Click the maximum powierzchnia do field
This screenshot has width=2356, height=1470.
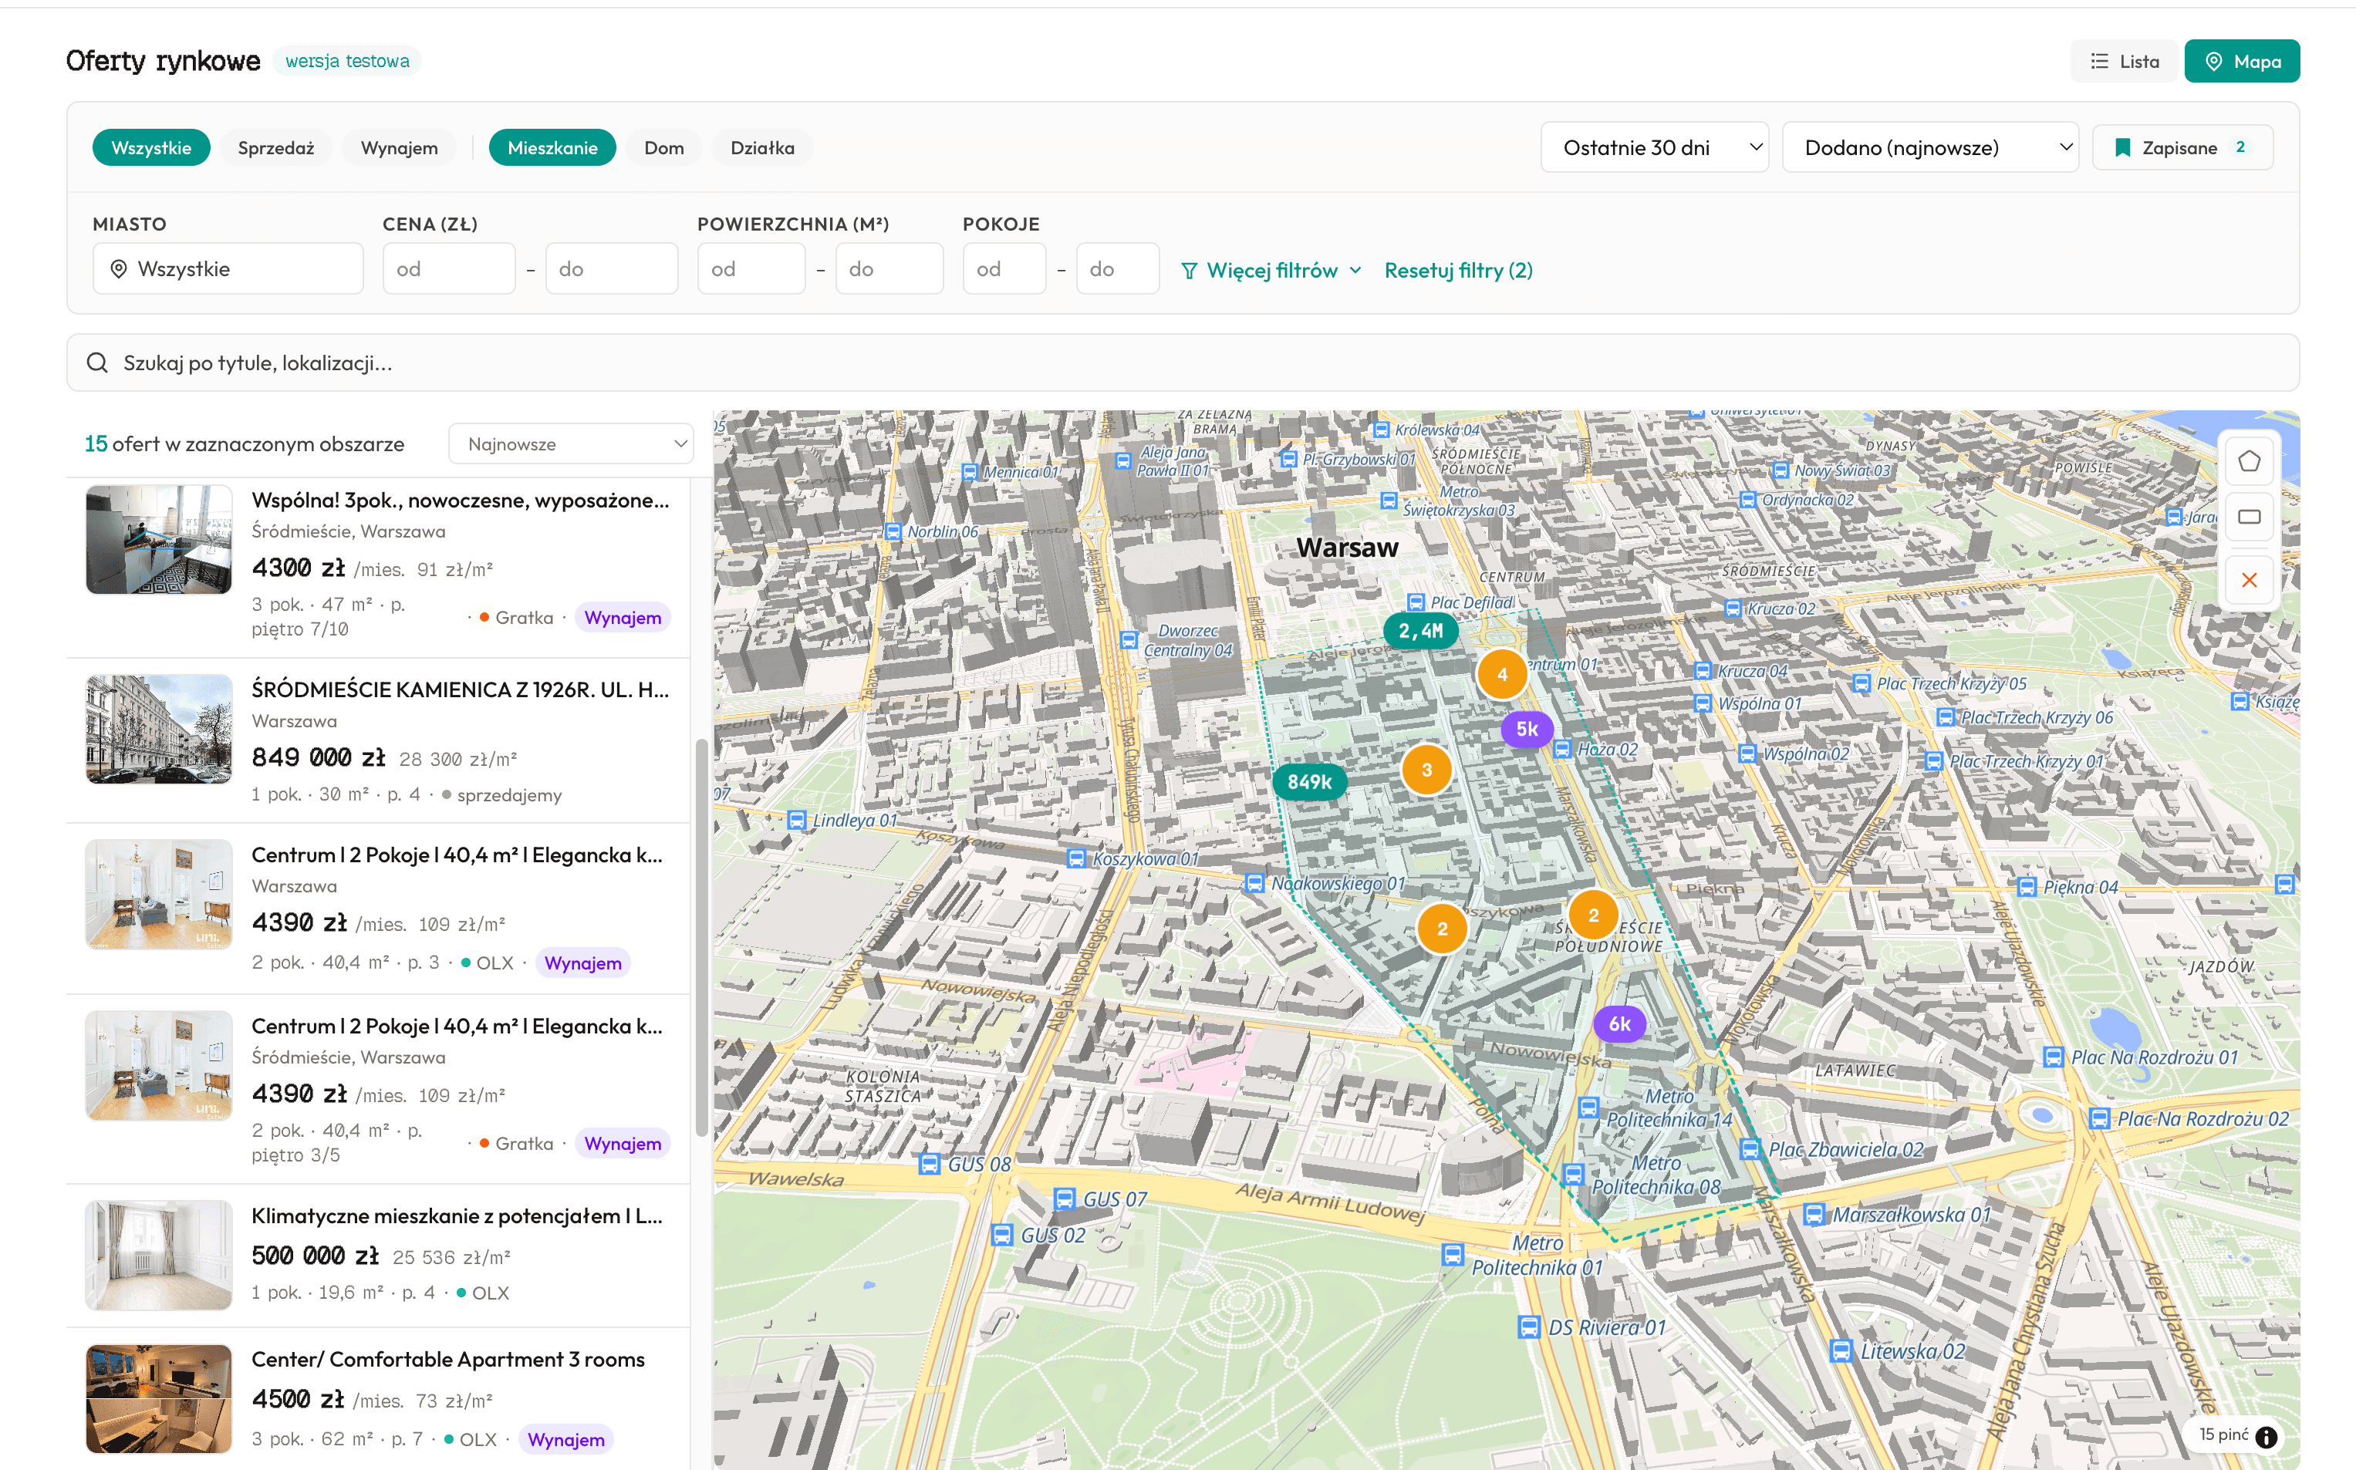889,269
